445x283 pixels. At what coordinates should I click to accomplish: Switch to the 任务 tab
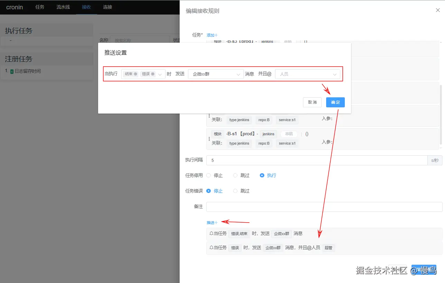(39, 7)
